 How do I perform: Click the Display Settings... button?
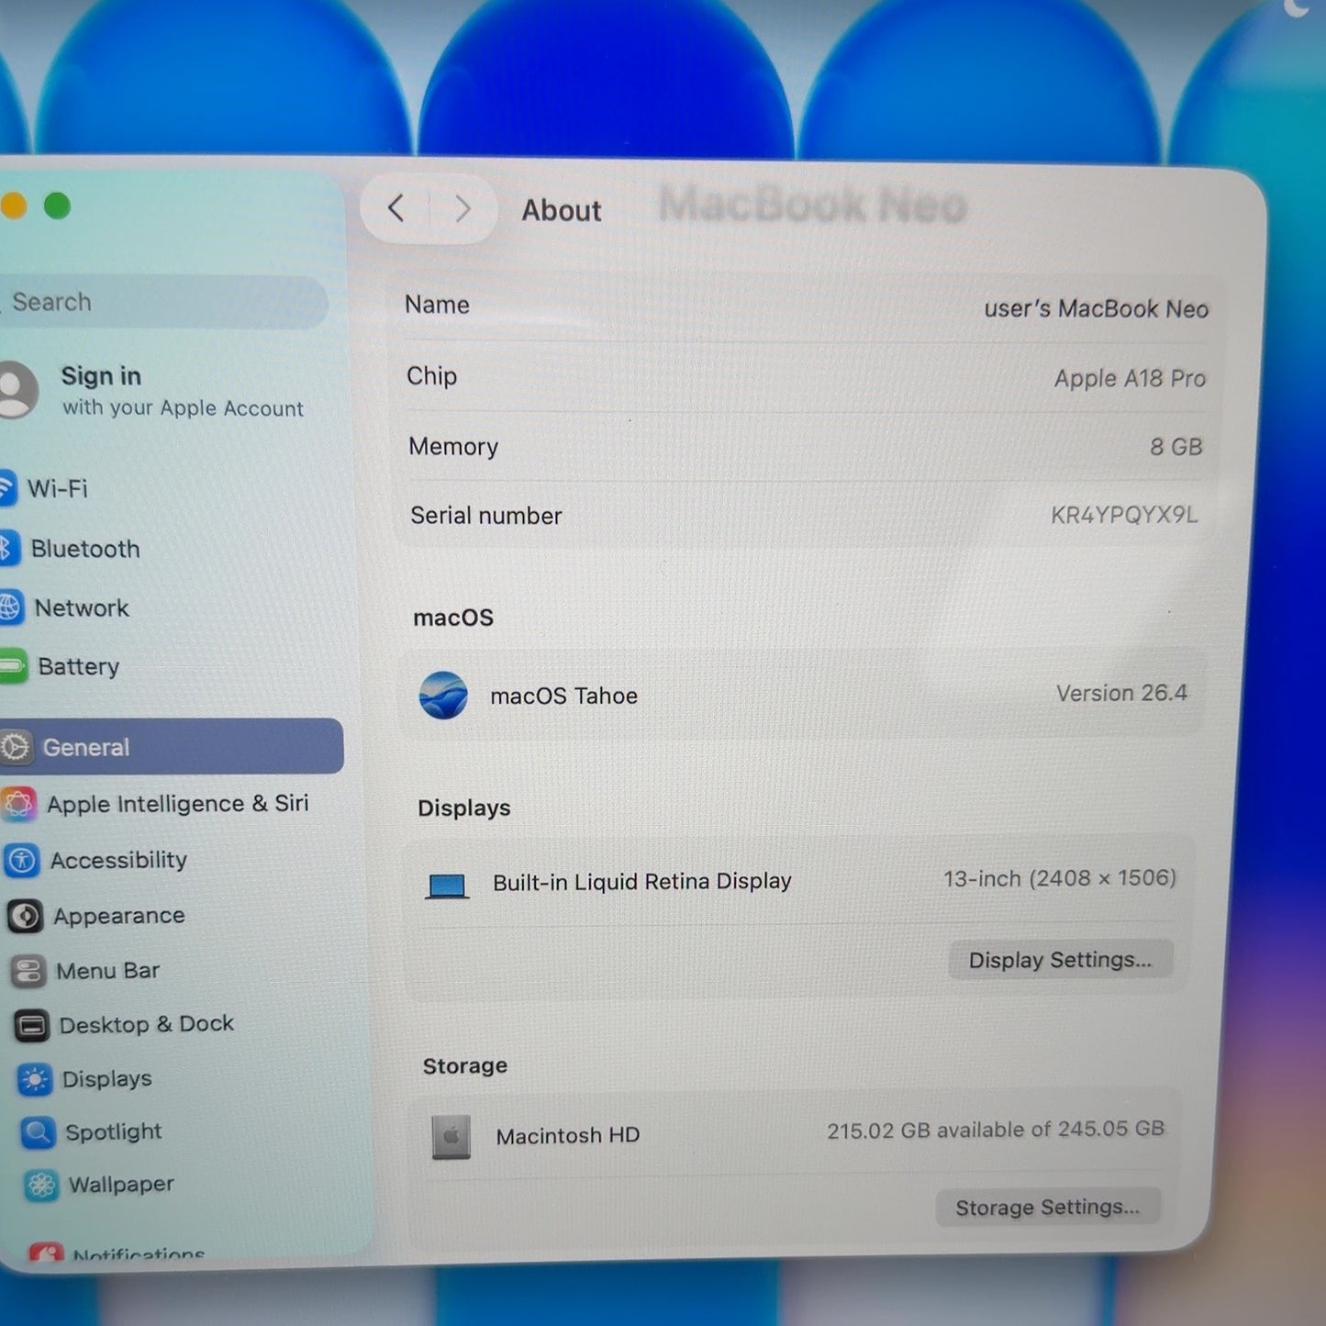click(x=1061, y=960)
